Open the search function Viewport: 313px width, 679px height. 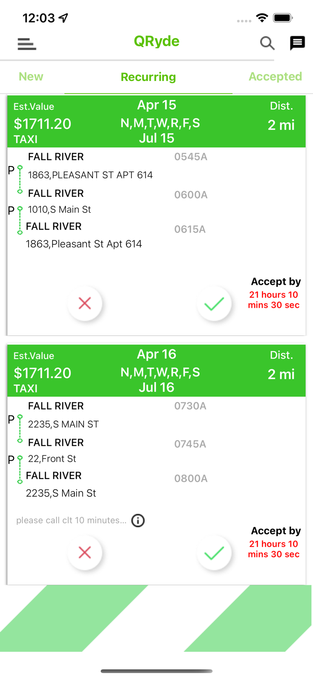coord(267,43)
